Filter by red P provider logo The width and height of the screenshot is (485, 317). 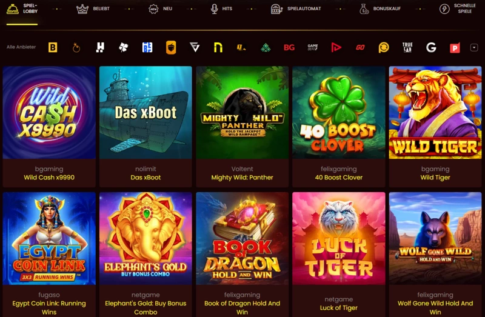click(x=455, y=48)
